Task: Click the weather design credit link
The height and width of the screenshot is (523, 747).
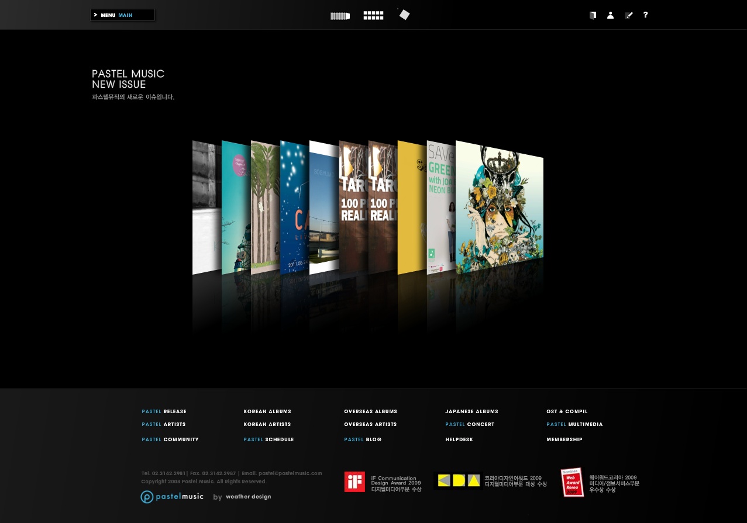Action: click(248, 497)
